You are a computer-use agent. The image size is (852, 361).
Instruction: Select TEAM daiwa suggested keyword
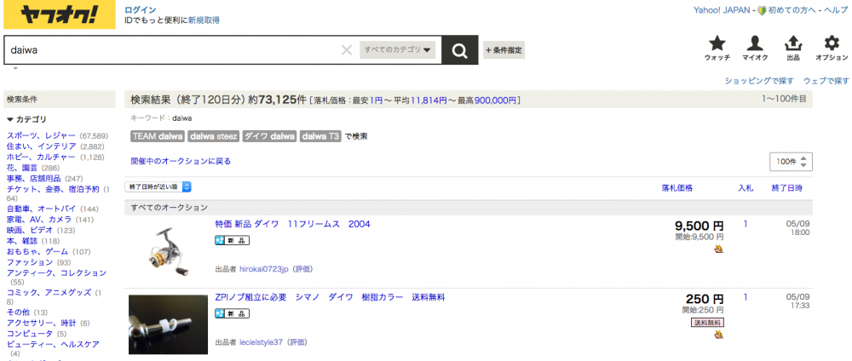[x=158, y=136]
